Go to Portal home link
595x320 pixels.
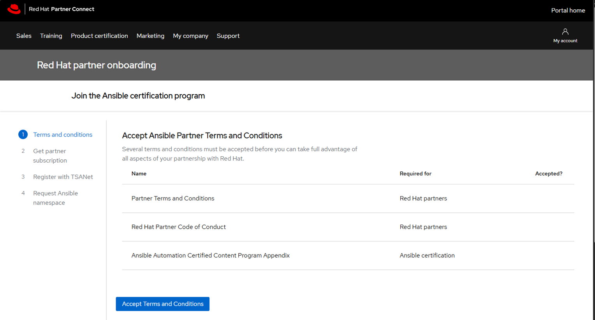[x=568, y=11]
